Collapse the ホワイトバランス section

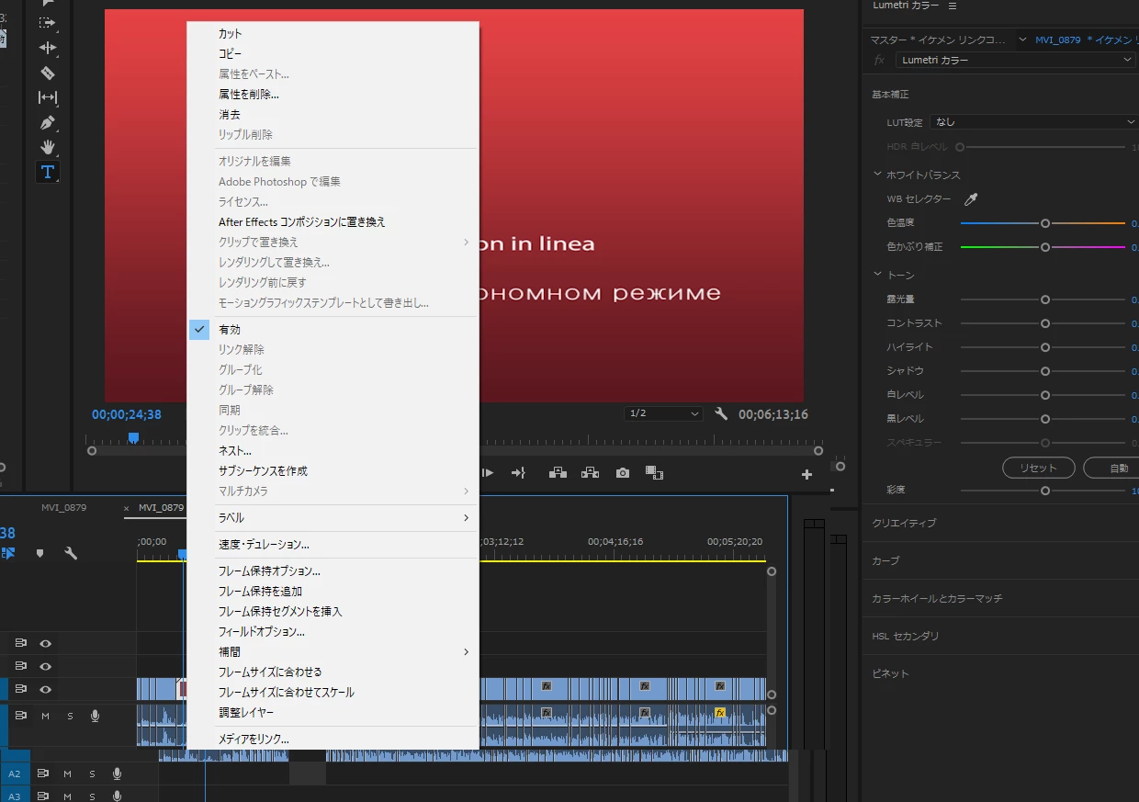click(877, 175)
